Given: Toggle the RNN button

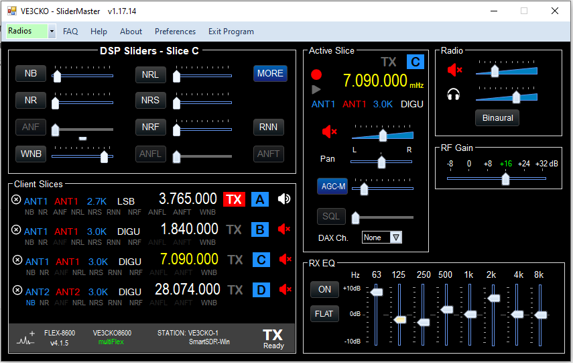Looking at the screenshot, I should click(x=269, y=127).
